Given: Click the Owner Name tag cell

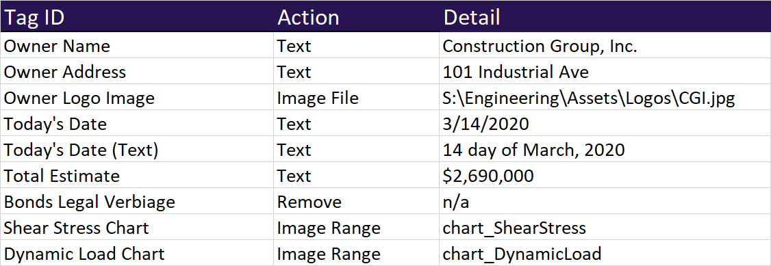Looking at the screenshot, I should [137, 46].
